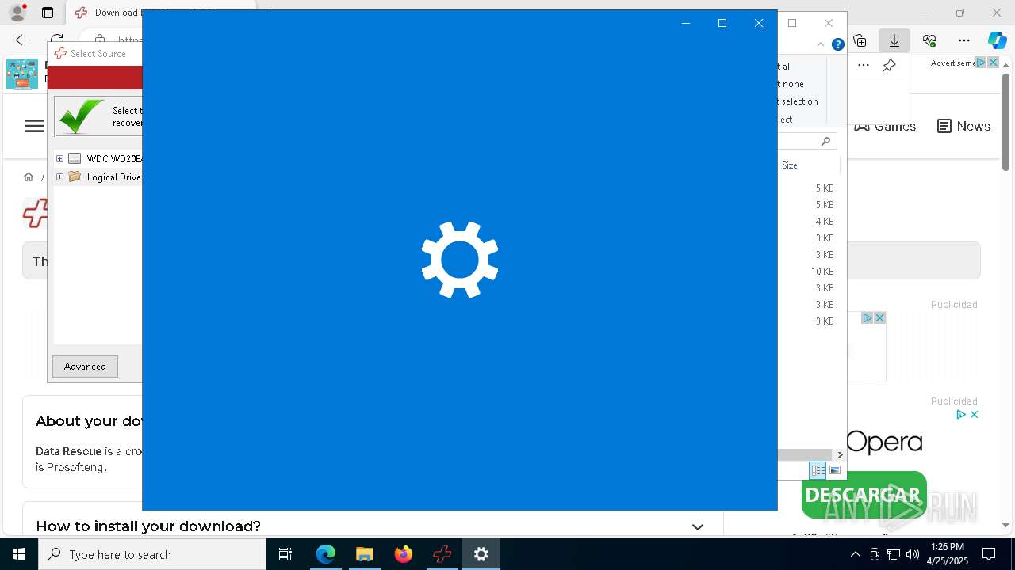This screenshot has height=570, width=1015.
Task: Click the webpage vertical scrollbar thumb
Action: click(1005, 121)
